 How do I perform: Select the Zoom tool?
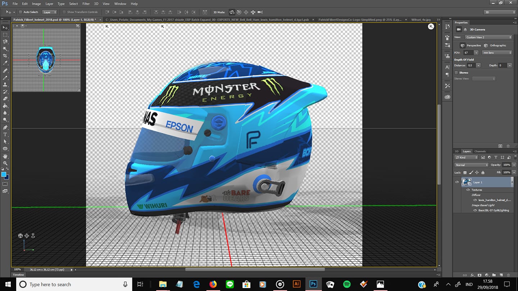tap(5, 163)
